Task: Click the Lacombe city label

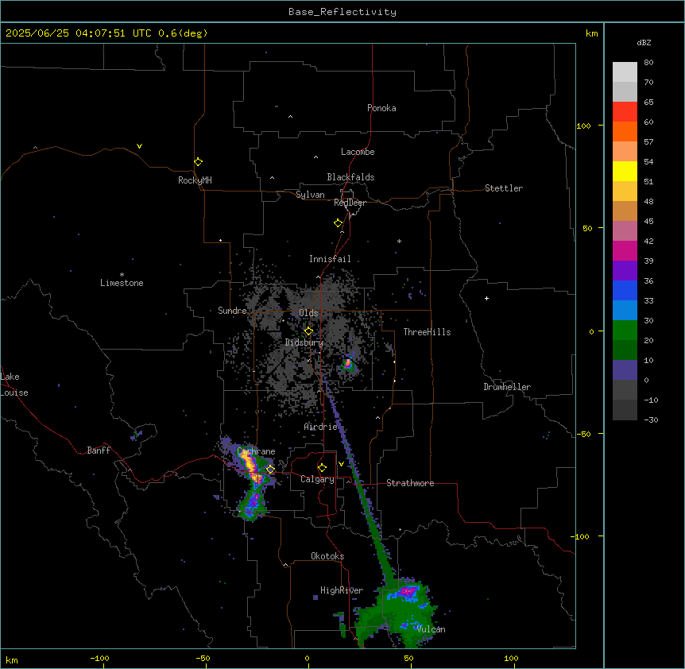Action: click(x=358, y=152)
